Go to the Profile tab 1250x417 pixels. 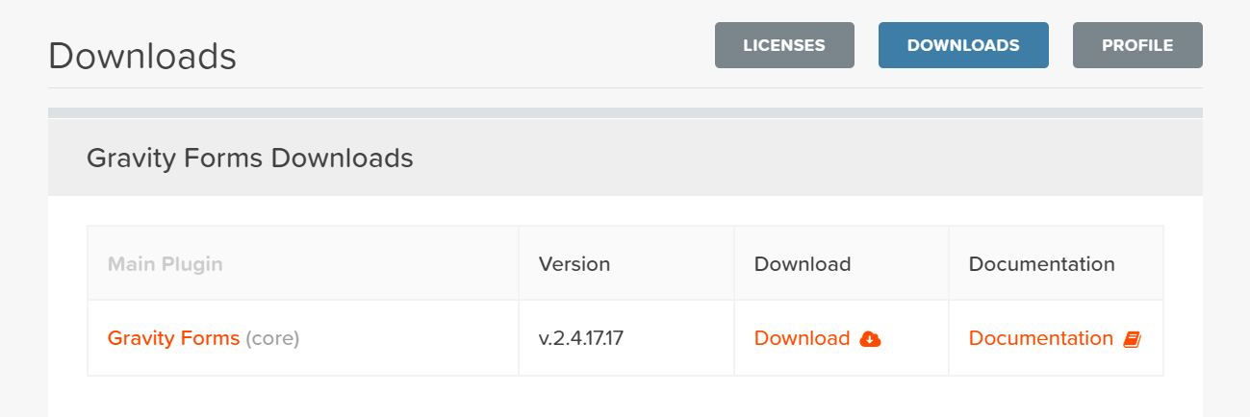coord(1137,45)
